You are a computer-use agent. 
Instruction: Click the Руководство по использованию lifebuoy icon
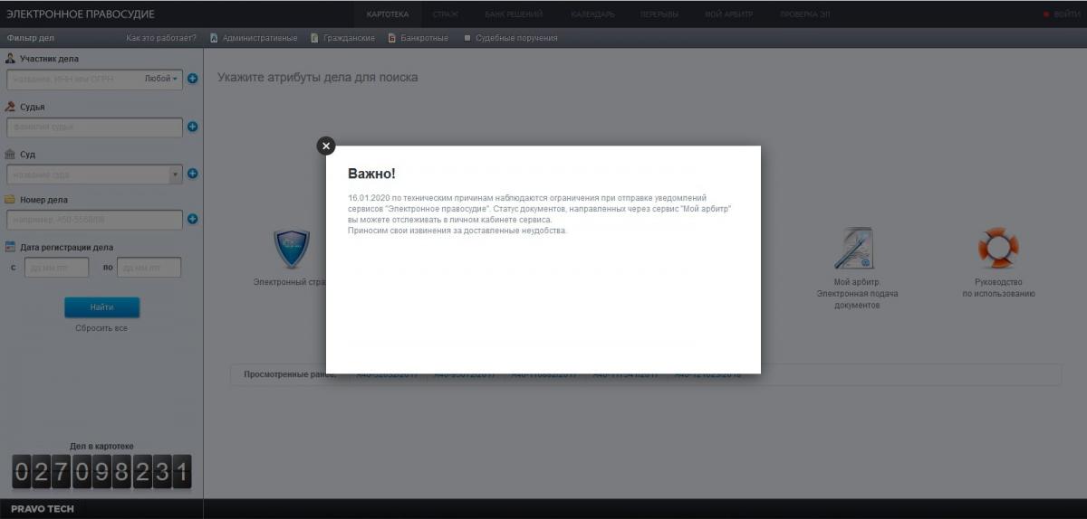997,249
